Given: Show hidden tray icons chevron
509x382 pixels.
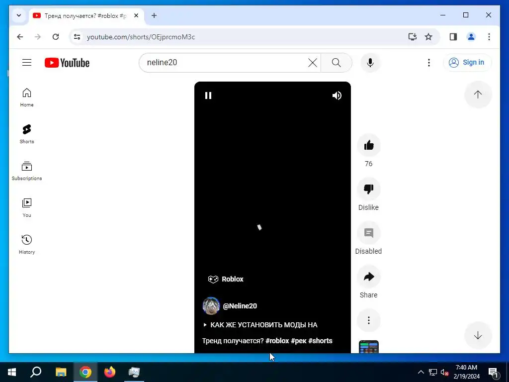Looking at the screenshot, I should coord(421,372).
